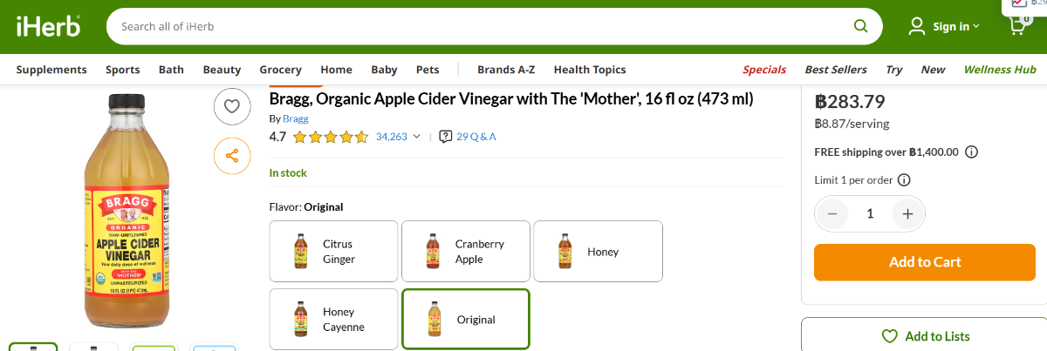Select the Honey Cayenne flavor
Viewport: 1047px width, 351px height.
(334, 320)
